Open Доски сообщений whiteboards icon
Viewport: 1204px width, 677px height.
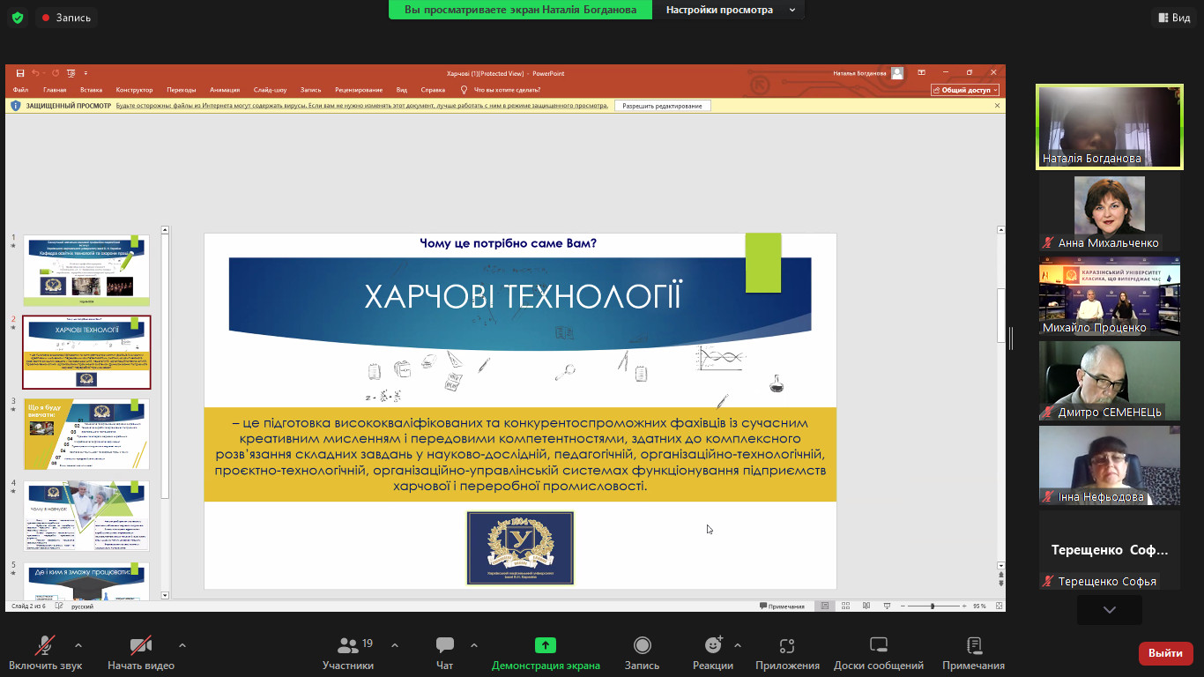878,646
